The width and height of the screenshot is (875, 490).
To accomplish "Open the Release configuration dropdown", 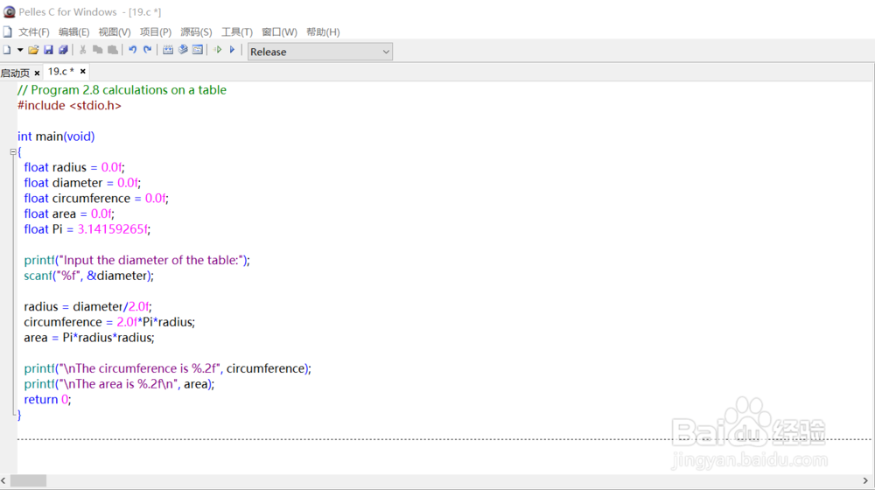I will (x=319, y=52).
